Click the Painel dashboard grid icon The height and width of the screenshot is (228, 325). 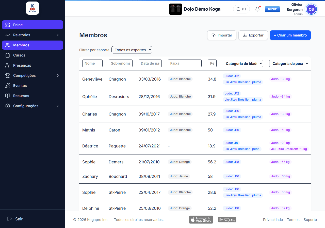click(8, 25)
